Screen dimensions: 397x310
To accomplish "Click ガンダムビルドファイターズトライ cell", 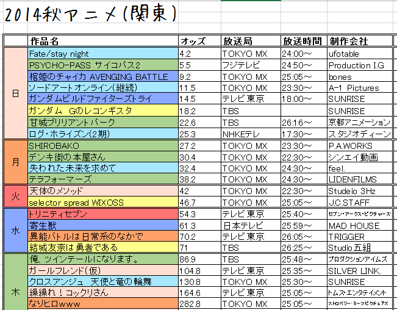I will pyautogui.click(x=103, y=98).
